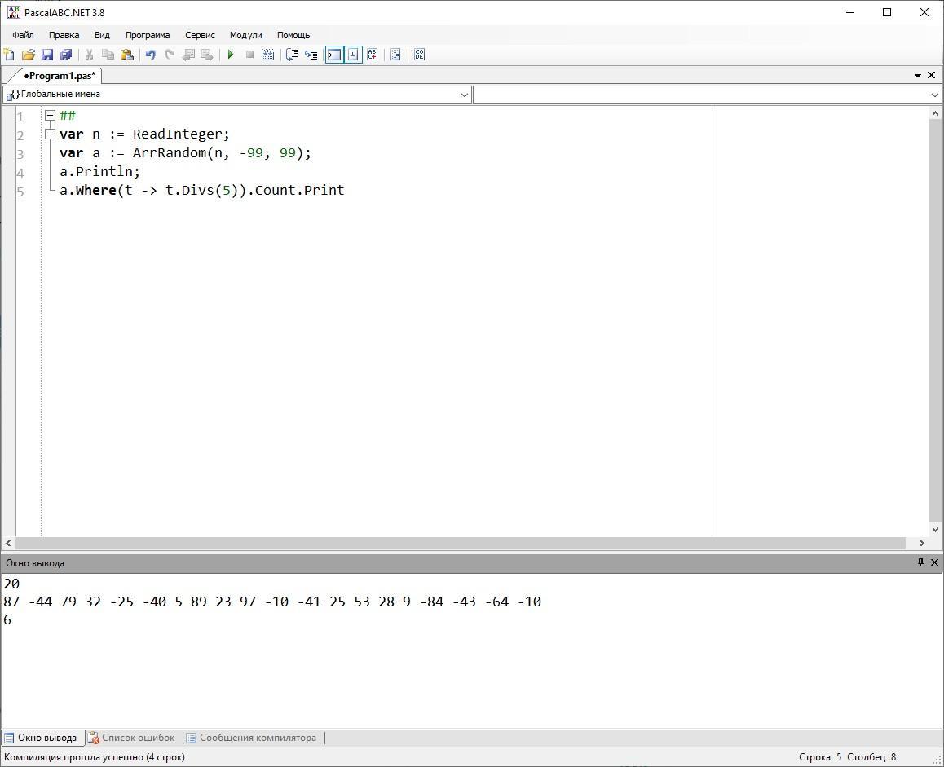Open the Программа menu
Viewport: 944px width, 767px height.
[148, 35]
